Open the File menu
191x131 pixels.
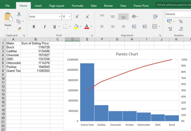click(7, 5)
